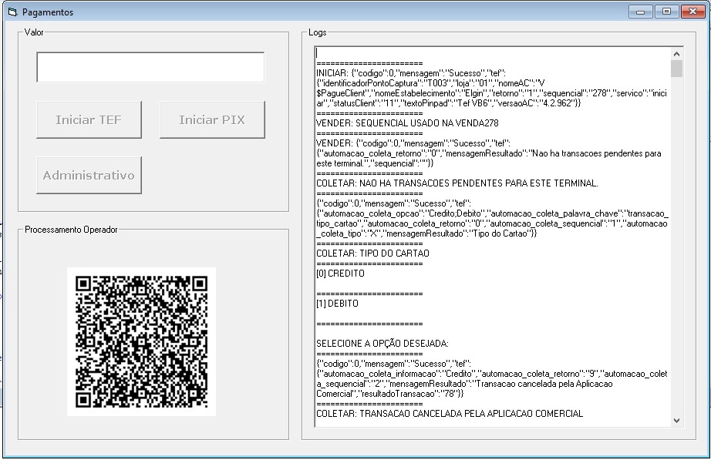Click the log line '[1] DEBITO'
The height and width of the screenshot is (460, 711).
337,303
